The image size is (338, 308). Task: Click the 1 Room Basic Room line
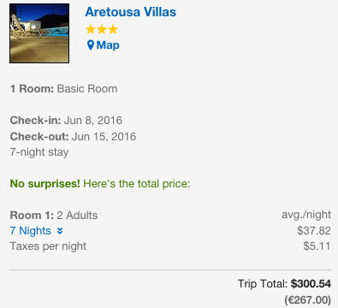pyautogui.click(x=63, y=89)
